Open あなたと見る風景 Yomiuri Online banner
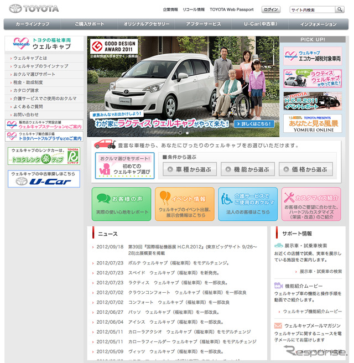354x363 pixels. [x=313, y=123]
